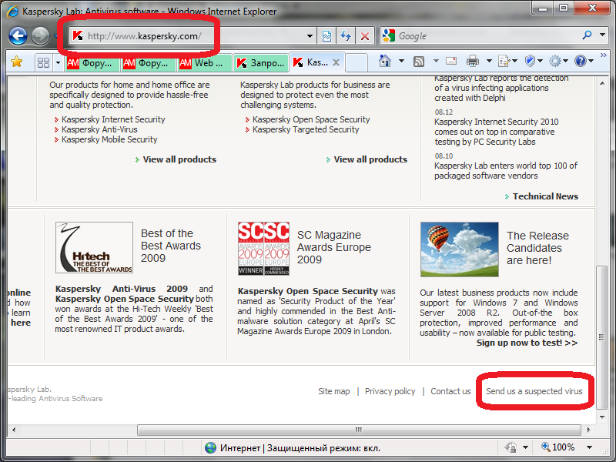Click the Safety shield icon

(x=530, y=61)
